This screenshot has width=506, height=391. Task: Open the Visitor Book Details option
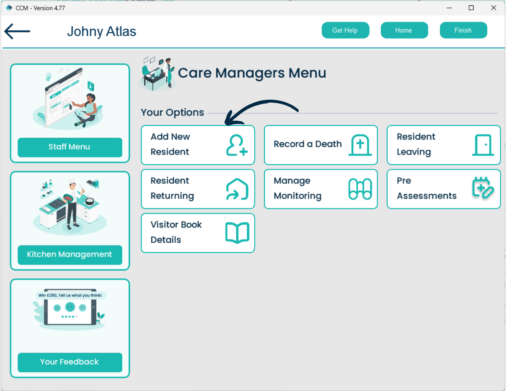(198, 233)
